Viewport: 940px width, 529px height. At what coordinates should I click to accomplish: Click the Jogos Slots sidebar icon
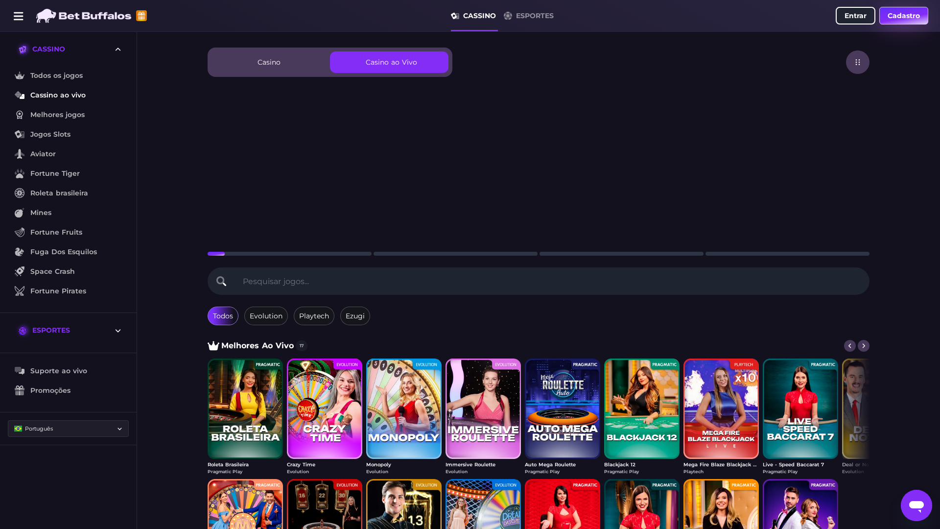(x=20, y=134)
